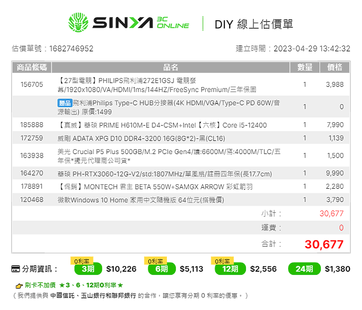This screenshot has height=310, width=362.
Task: Click the 小計 label
Action: (271, 213)
